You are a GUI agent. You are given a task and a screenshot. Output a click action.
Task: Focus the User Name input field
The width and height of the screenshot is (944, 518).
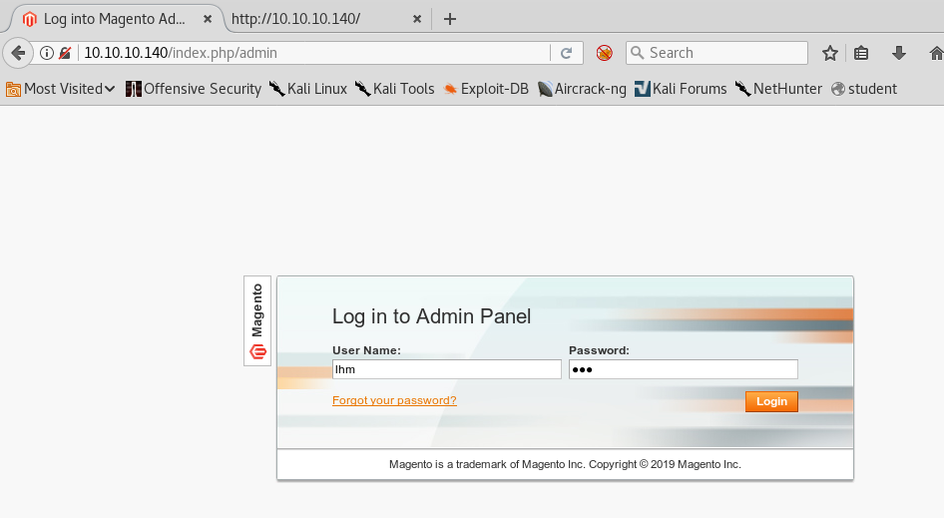tap(446, 369)
